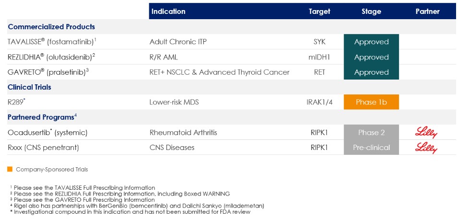
Task: Select the orange Phase 1b stage badge
Action: 371,102
